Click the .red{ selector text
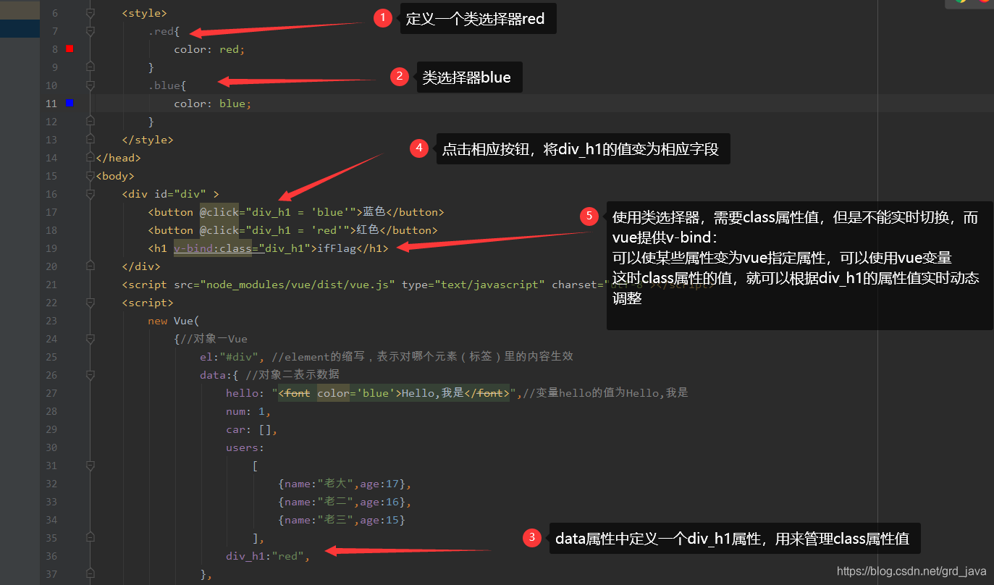This screenshot has width=994, height=585. click(x=164, y=31)
